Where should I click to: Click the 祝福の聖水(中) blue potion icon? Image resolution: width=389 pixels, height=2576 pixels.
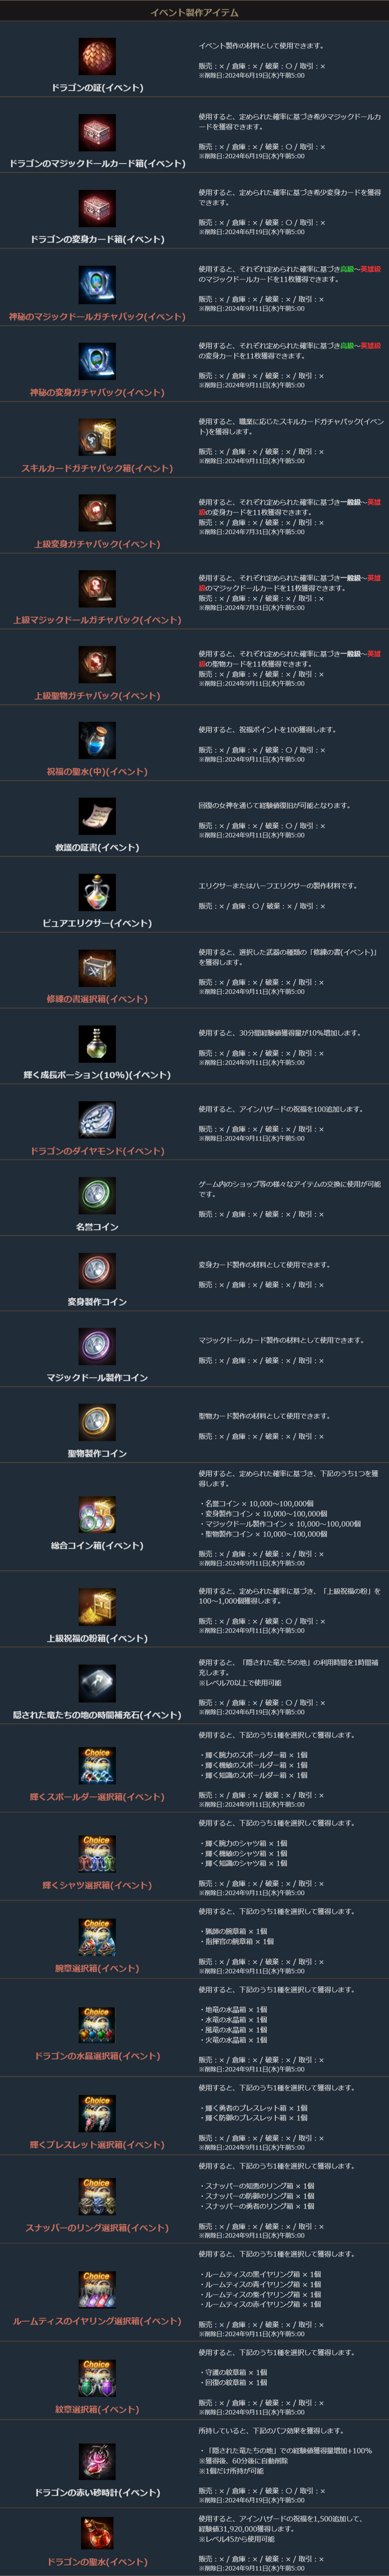coord(97,740)
